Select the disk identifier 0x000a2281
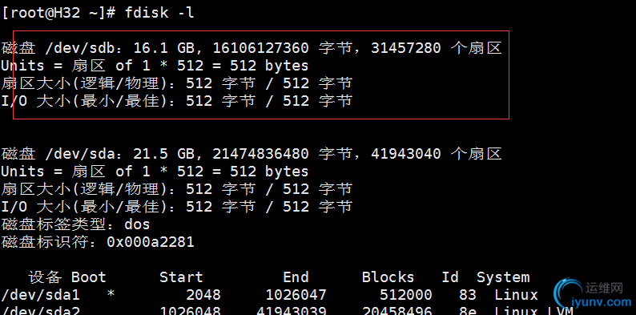The image size is (636, 315). coord(151,242)
